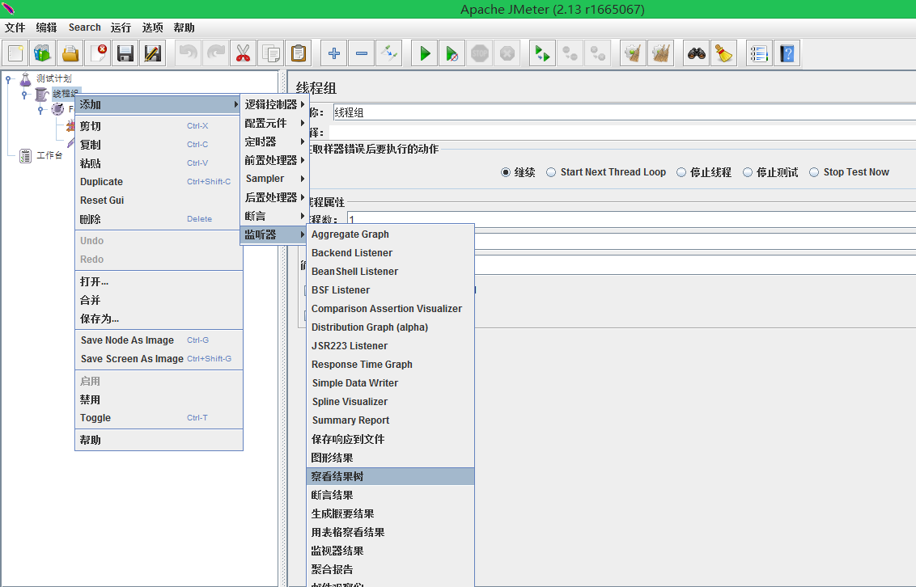Click the Clear gear-and-broom icon
This screenshot has width=916, height=587.
(633, 53)
